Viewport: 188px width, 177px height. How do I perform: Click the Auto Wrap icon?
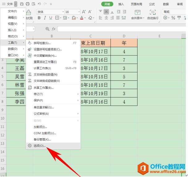[153, 12]
